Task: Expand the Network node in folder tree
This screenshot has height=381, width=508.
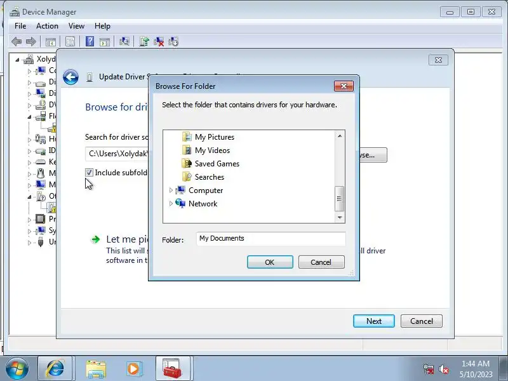Action: pyautogui.click(x=171, y=204)
